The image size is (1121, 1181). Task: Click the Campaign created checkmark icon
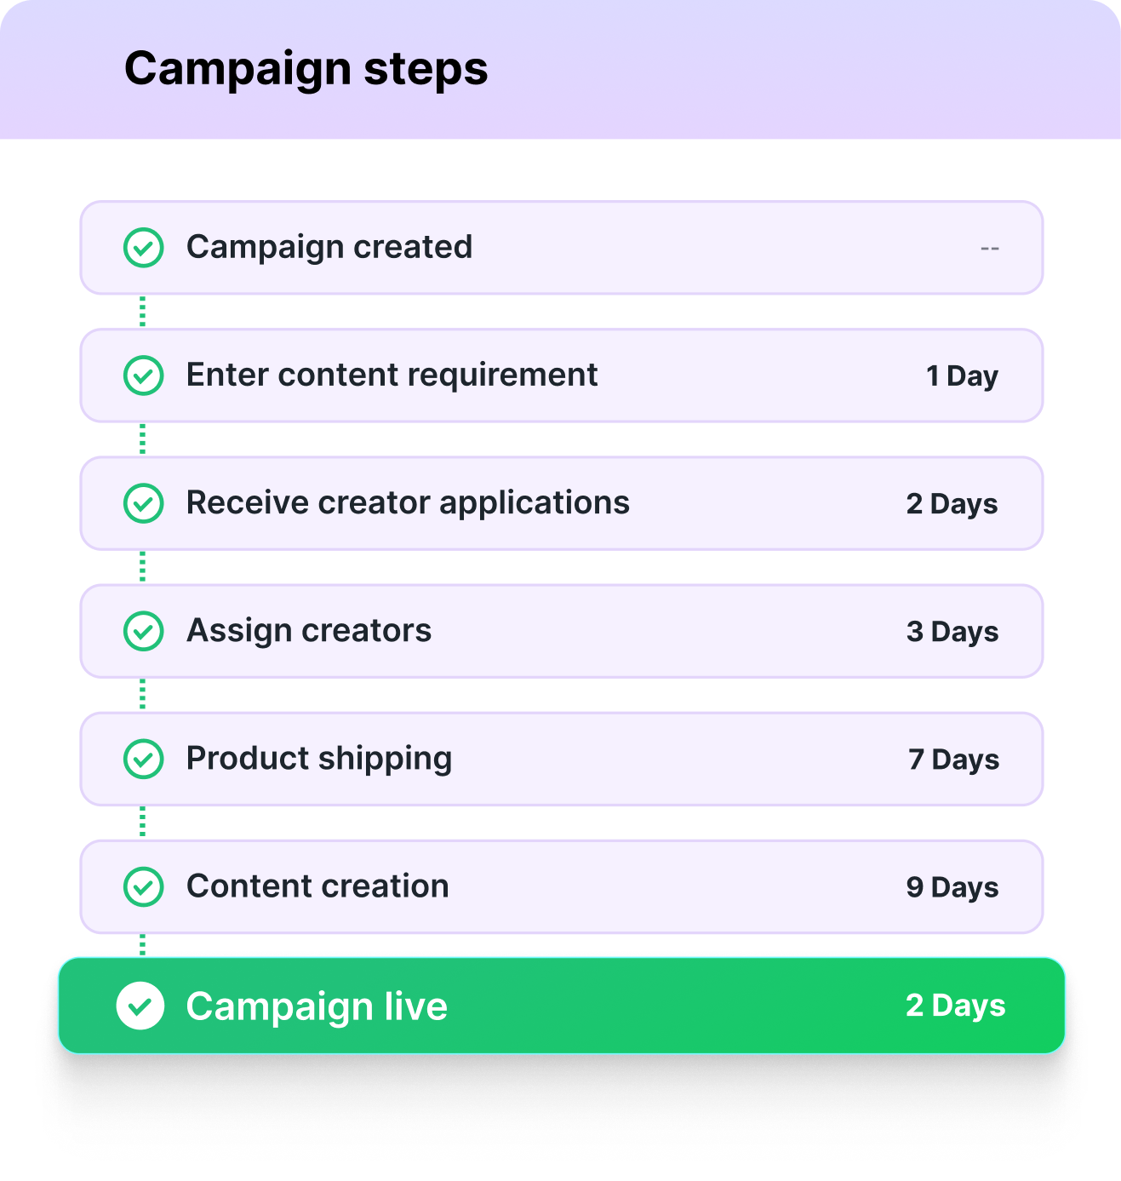pyautogui.click(x=144, y=248)
